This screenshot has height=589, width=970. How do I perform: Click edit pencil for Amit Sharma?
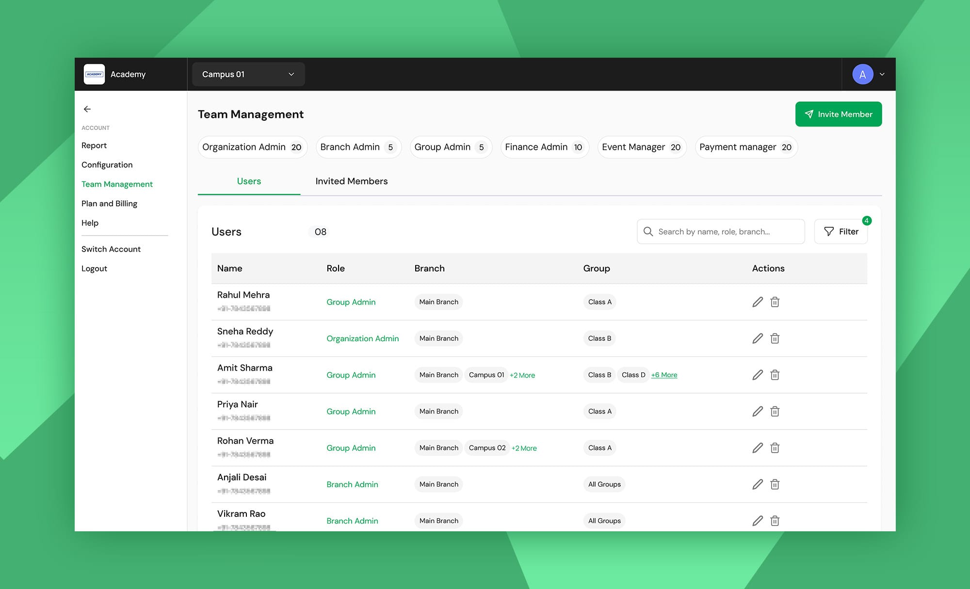(758, 375)
